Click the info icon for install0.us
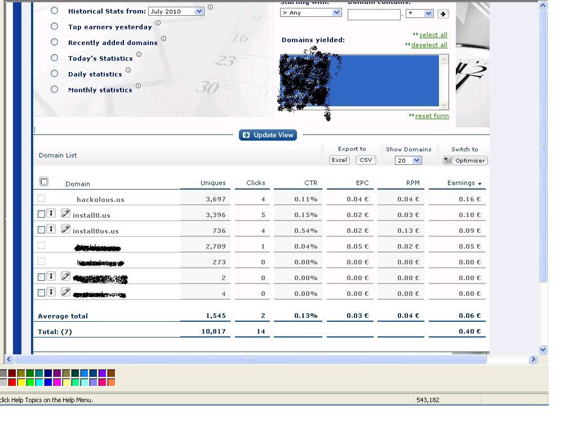577x432 pixels. pyautogui.click(x=51, y=214)
